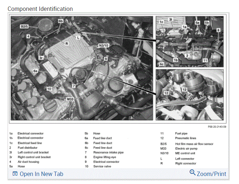Image resolution: width=239 pixels, height=184 pixels.
Task: Click legend entry 'Air duct housing'
Action: [x=29, y=162]
